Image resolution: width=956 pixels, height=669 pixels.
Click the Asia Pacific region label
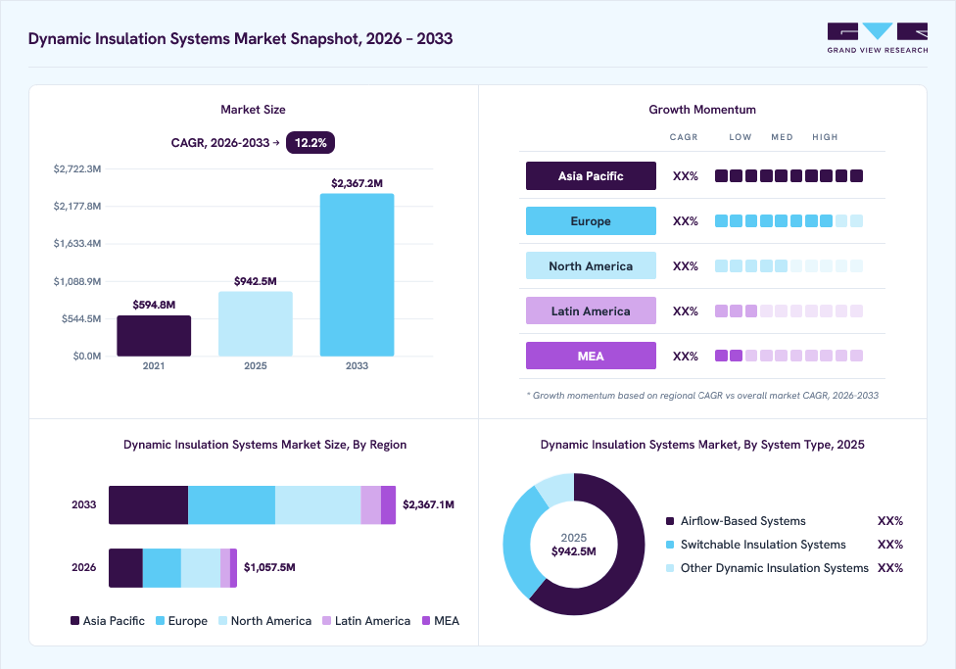(591, 175)
